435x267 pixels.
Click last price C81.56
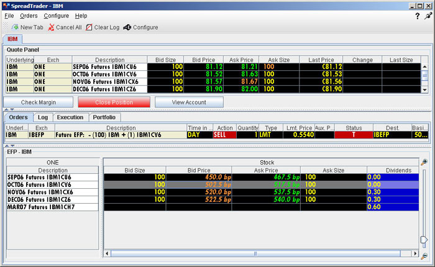(321, 82)
